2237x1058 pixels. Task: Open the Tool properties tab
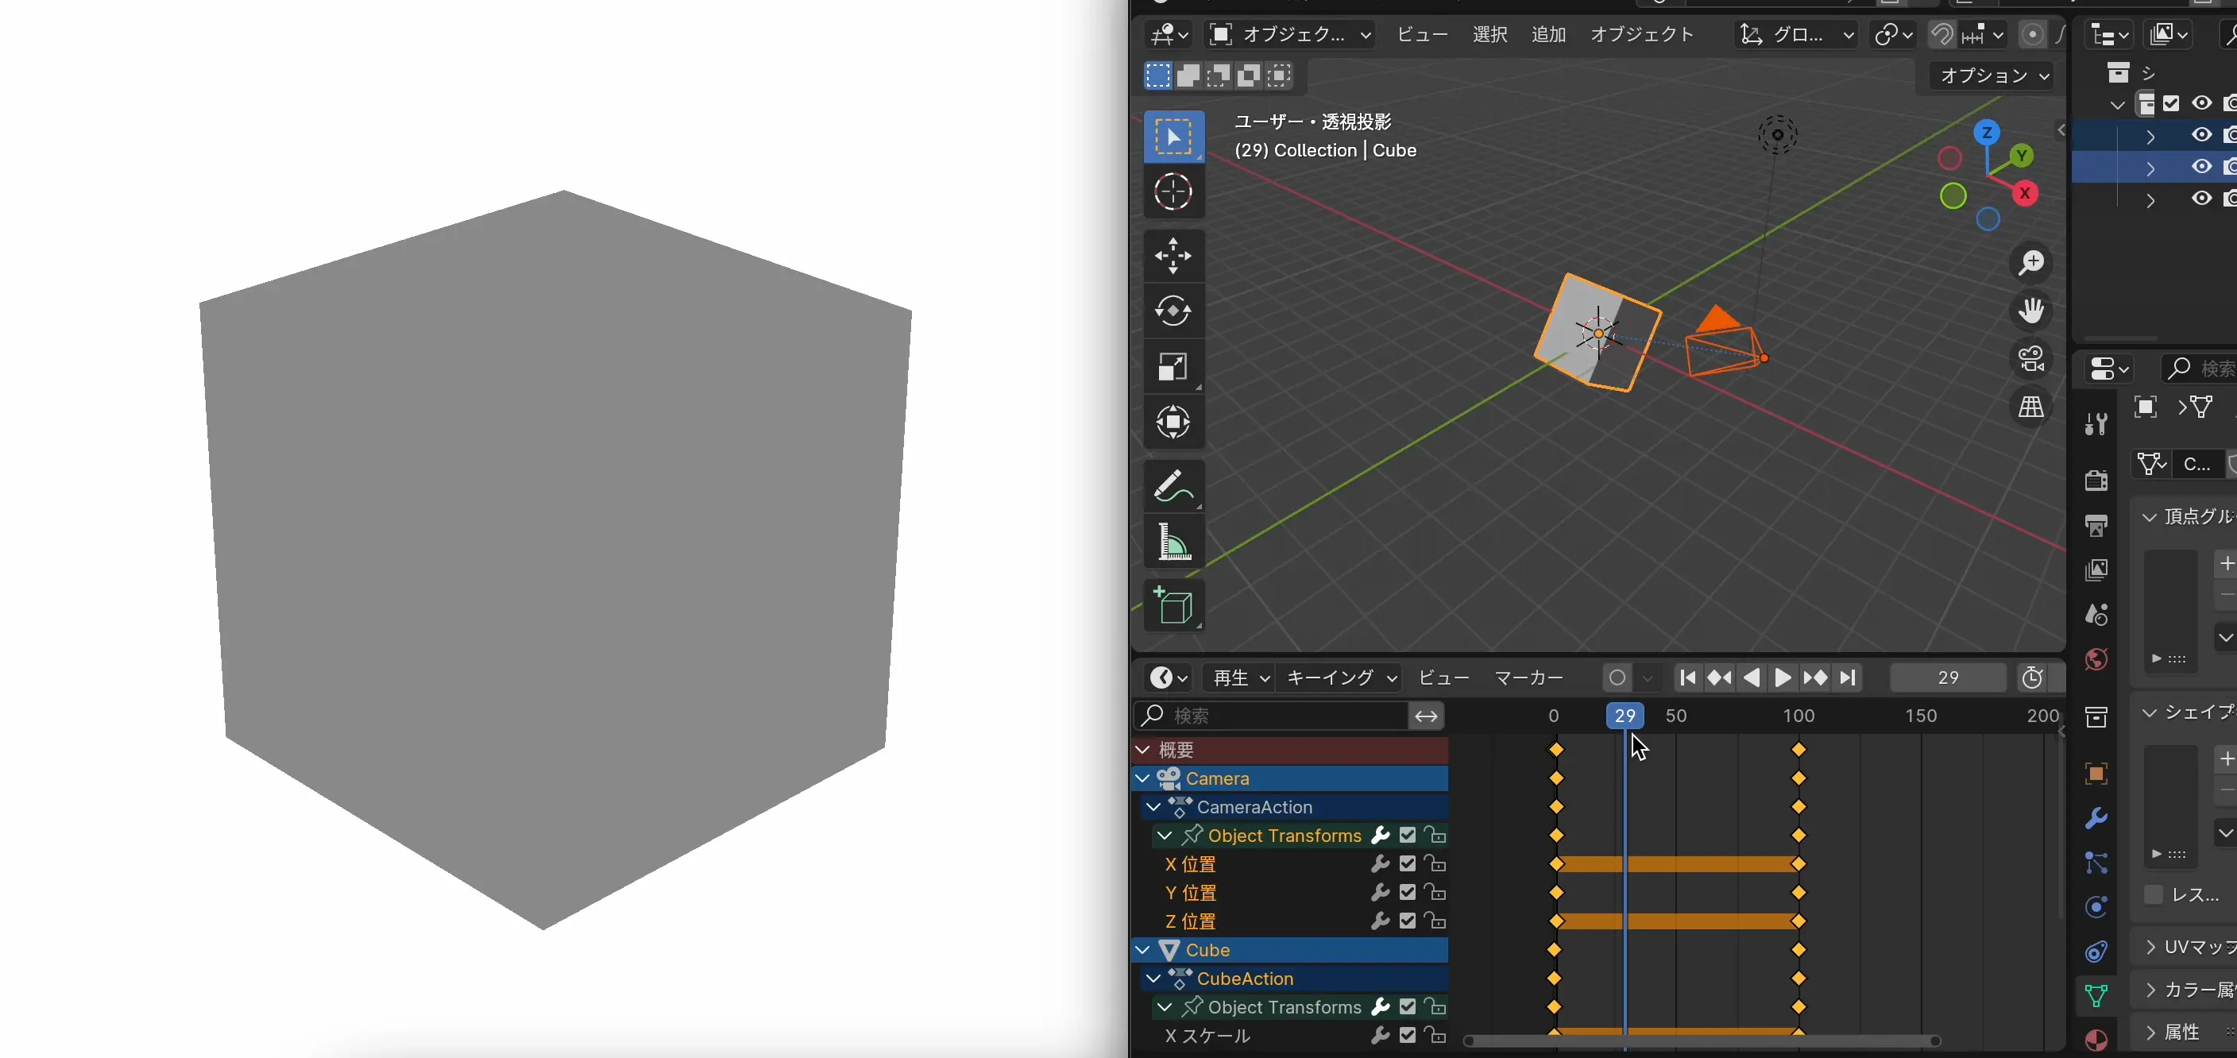click(2096, 425)
